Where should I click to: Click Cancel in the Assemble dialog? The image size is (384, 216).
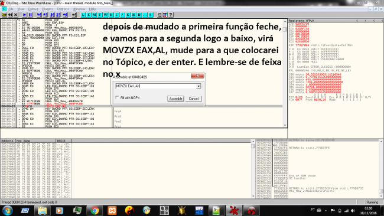coord(193,99)
